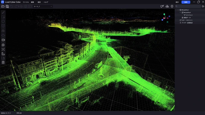The height and width of the screenshot is (115, 205).
Task: Click the green axis handle on gizmo
Action: pos(164,14)
